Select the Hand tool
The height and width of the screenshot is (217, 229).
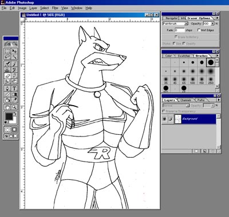pos(7,107)
